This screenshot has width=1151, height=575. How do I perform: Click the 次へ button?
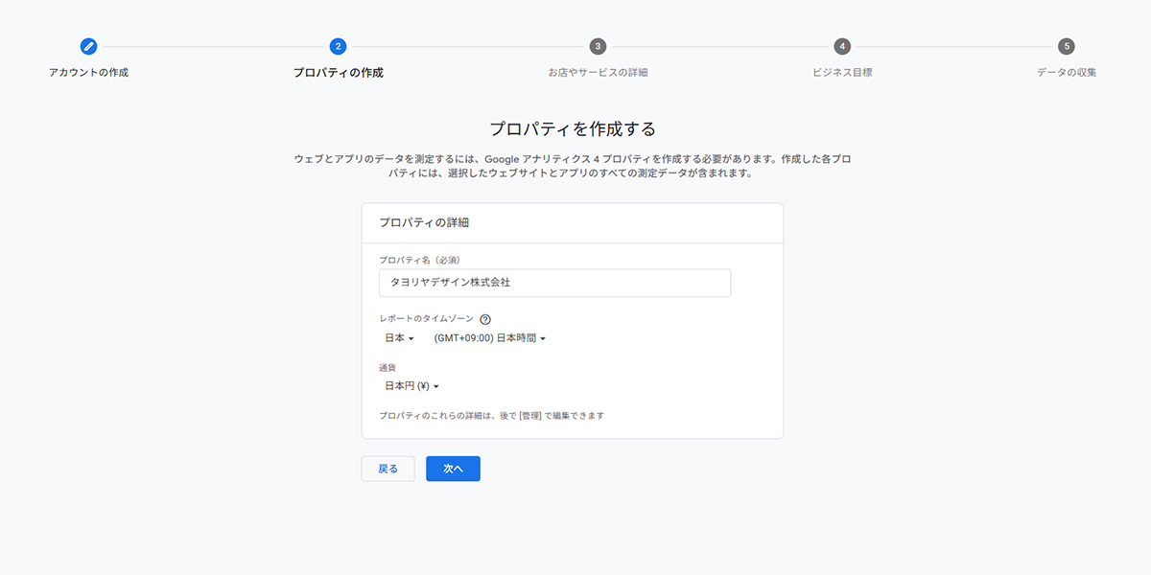tap(453, 468)
